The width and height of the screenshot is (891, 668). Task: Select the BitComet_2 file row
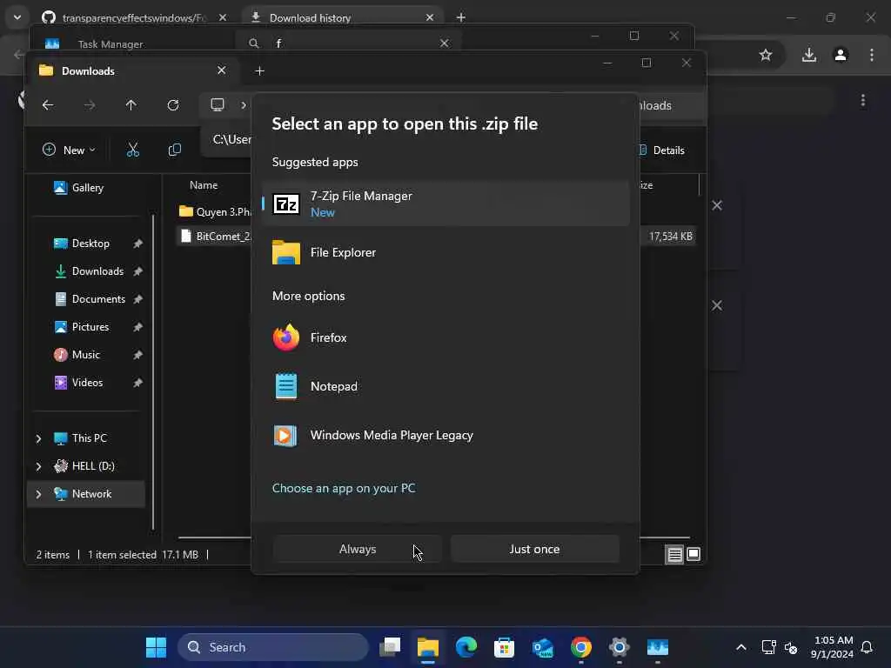tap(214, 236)
